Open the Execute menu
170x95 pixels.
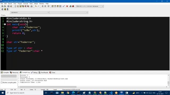click(26, 4)
